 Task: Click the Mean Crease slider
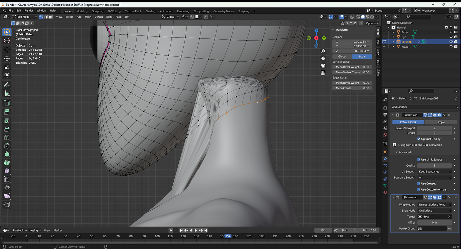click(x=352, y=88)
